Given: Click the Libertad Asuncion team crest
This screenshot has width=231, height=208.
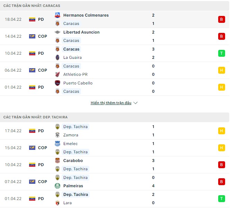Looking at the screenshot, I should [57, 32].
